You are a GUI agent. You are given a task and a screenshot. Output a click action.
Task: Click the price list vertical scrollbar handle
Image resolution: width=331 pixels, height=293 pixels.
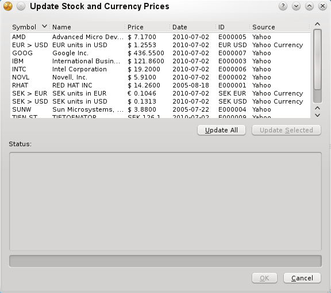coord(317,59)
